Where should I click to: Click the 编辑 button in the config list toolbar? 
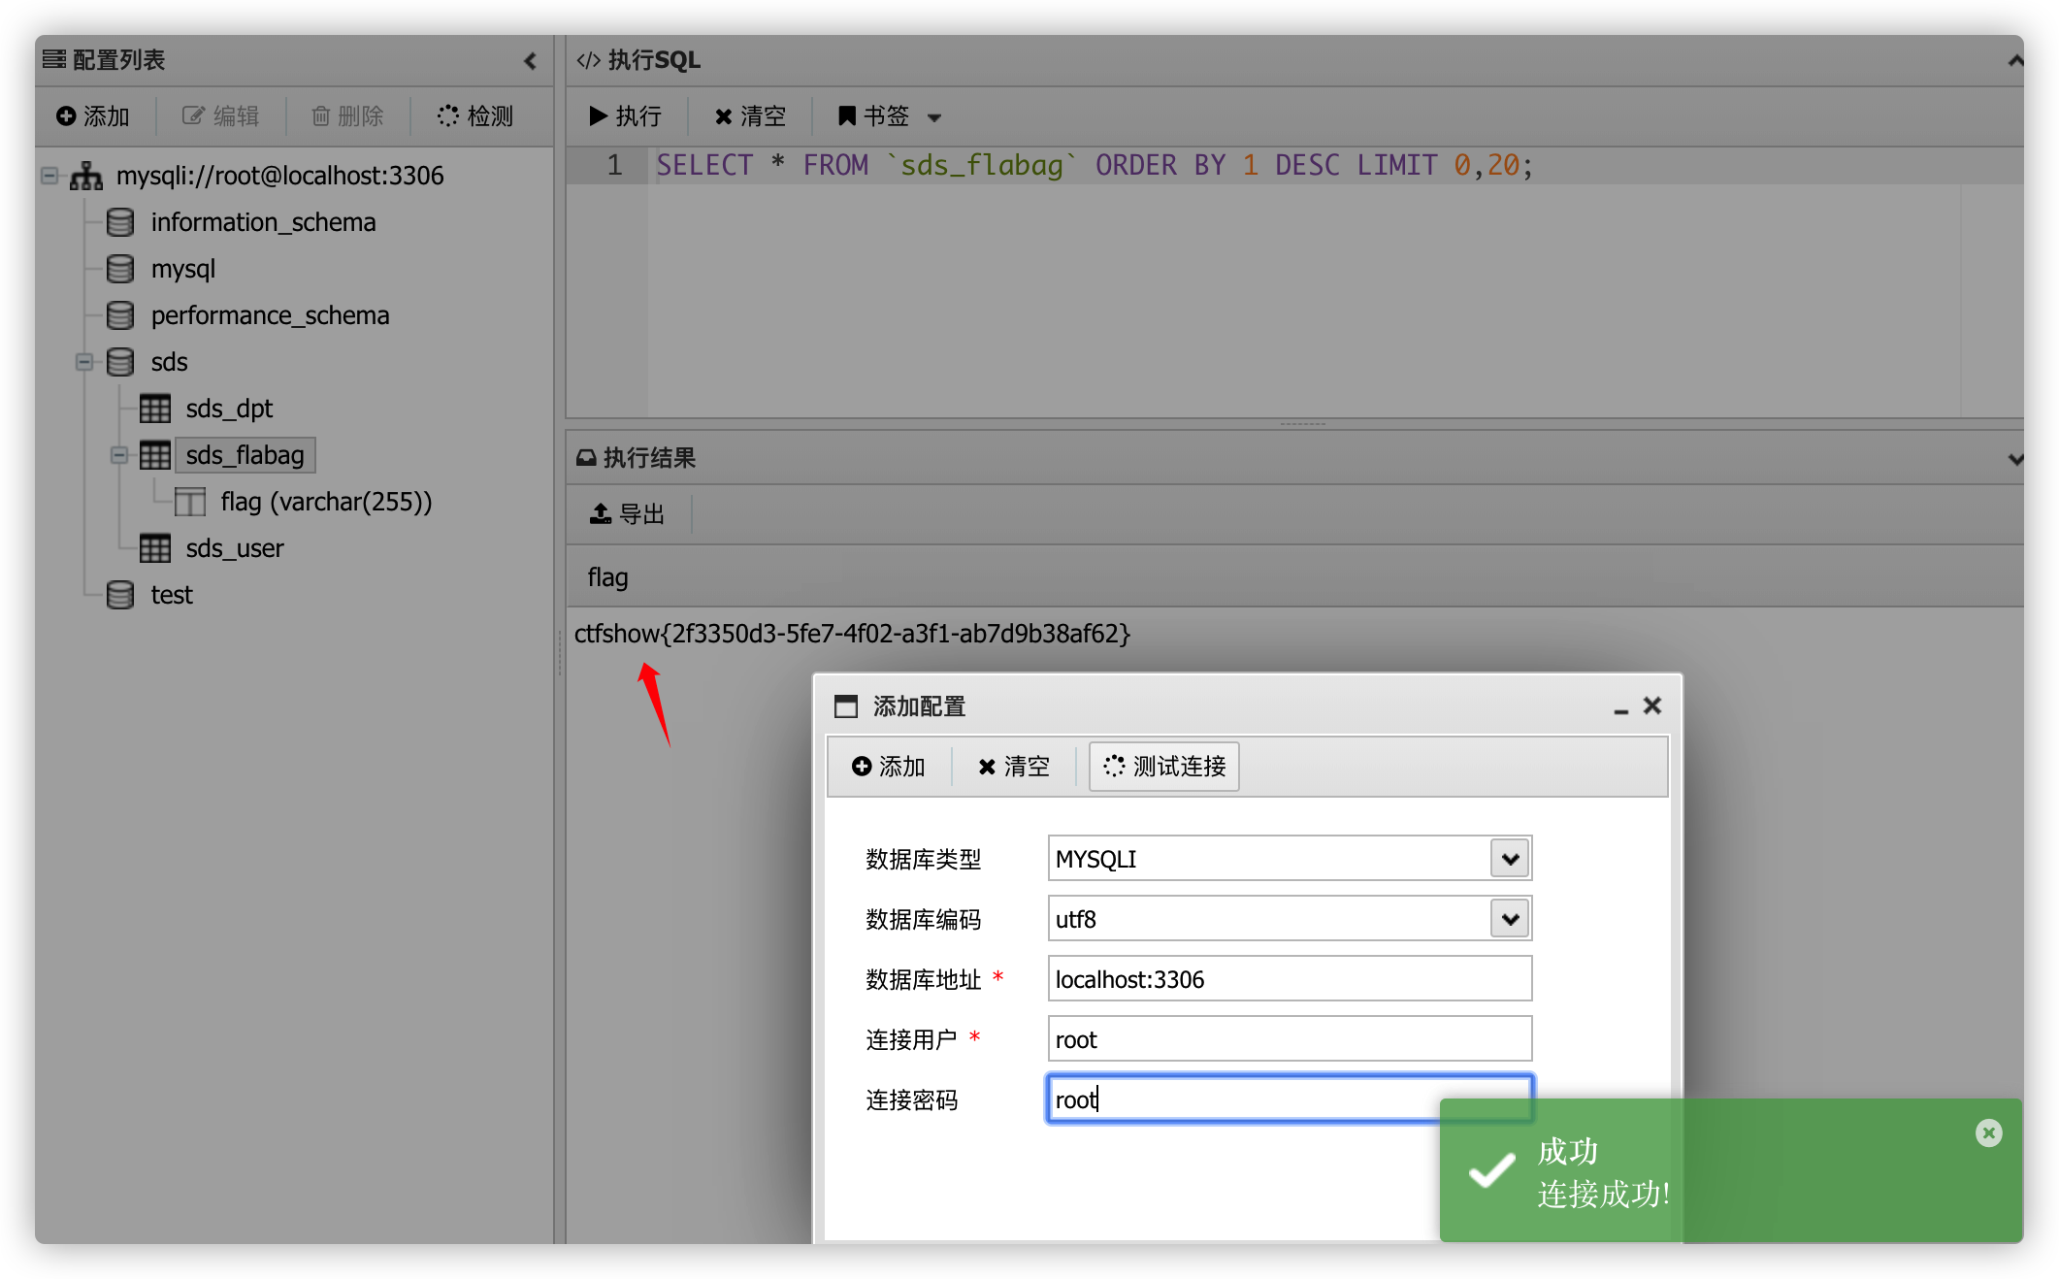point(221,116)
